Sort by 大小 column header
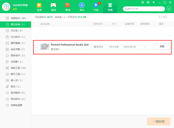The width and height of the screenshot is (174, 128). coord(113,24)
